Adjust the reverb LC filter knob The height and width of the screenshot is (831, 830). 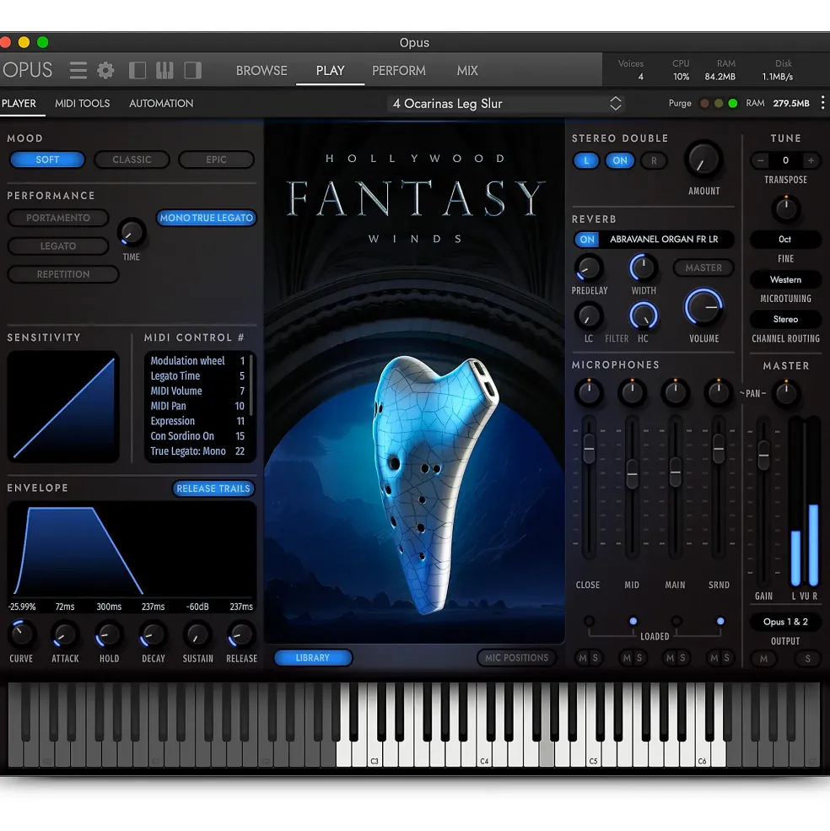[588, 316]
